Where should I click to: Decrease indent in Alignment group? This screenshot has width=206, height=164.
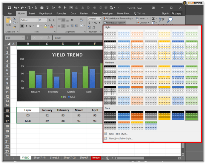point(72,26)
